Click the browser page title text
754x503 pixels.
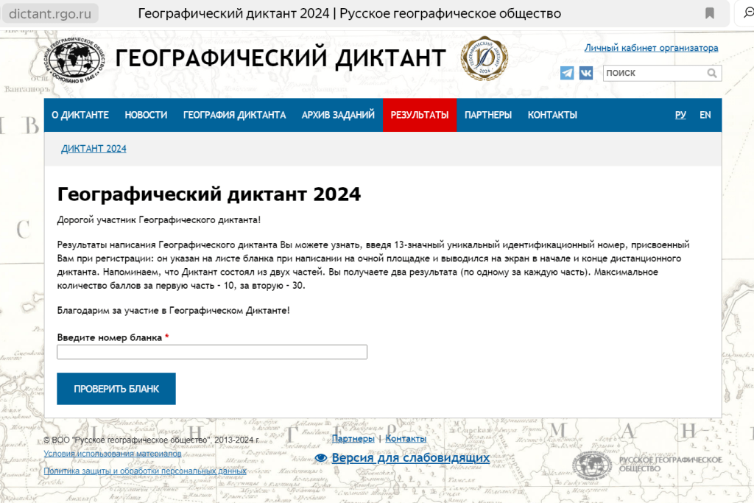point(350,13)
